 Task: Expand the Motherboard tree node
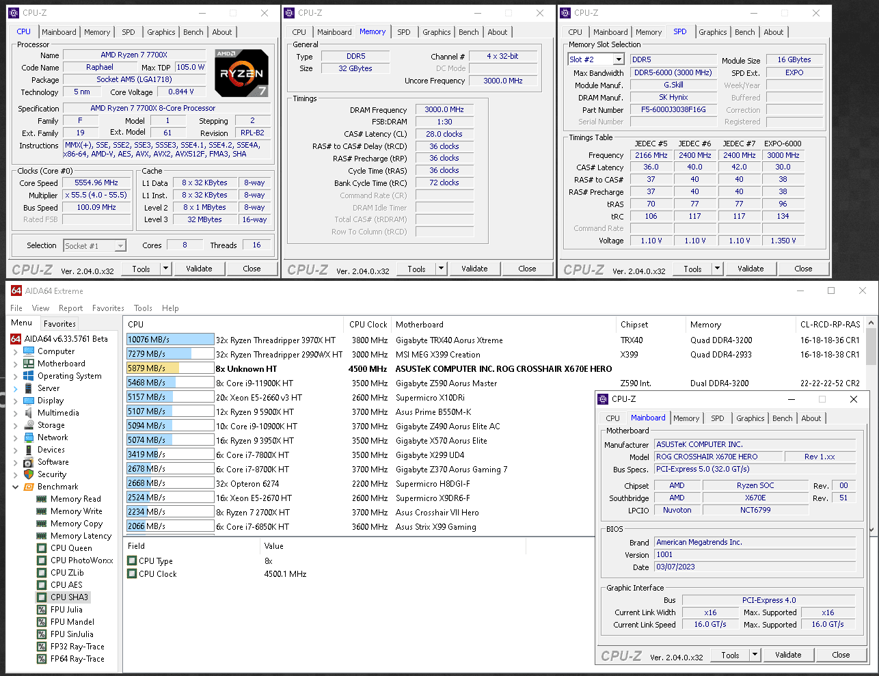16,364
